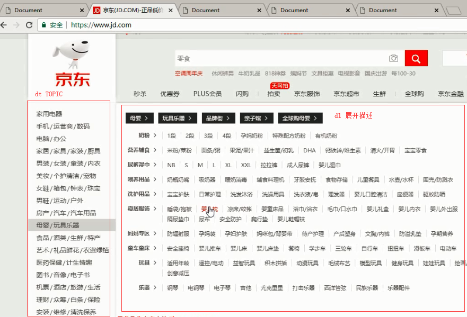Open the 空调周年庆 hot search link
Viewport: 467px width, 317px height.
(x=189, y=74)
